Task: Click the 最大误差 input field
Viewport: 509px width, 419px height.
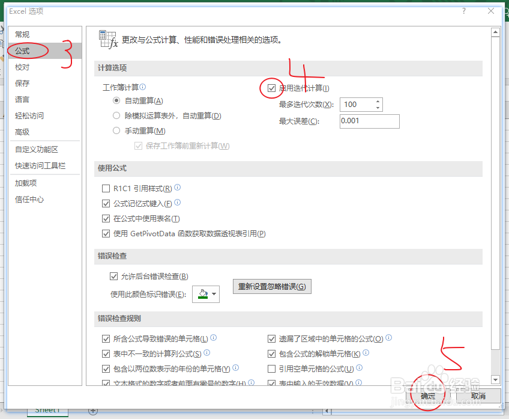Action: click(x=369, y=121)
